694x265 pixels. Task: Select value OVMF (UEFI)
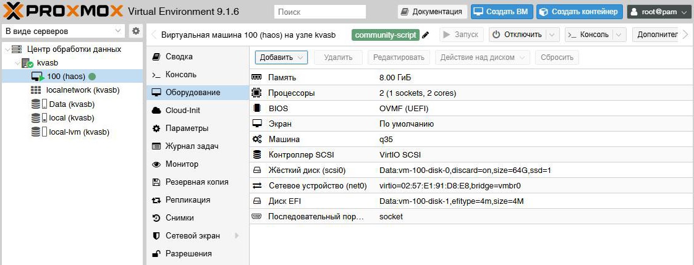404,108
